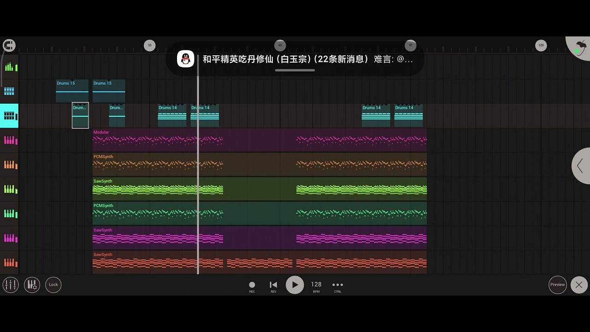Screen dimensions: 590x332
Task: Jump to bar 129 timeline marker
Action: click(541, 45)
